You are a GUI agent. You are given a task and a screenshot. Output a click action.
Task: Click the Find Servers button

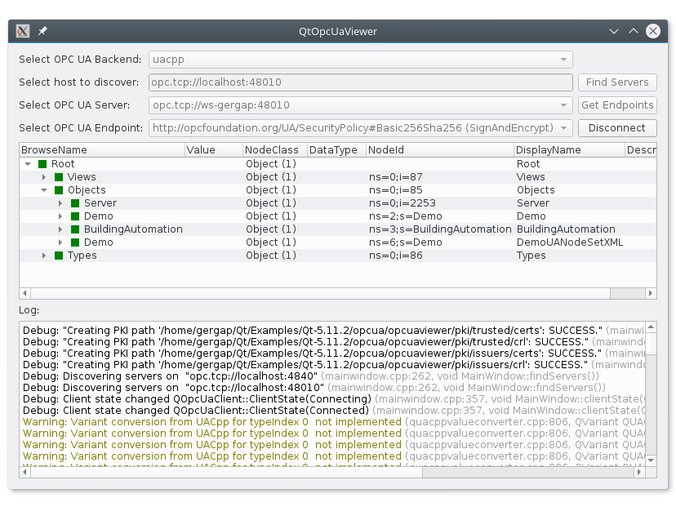click(x=617, y=82)
